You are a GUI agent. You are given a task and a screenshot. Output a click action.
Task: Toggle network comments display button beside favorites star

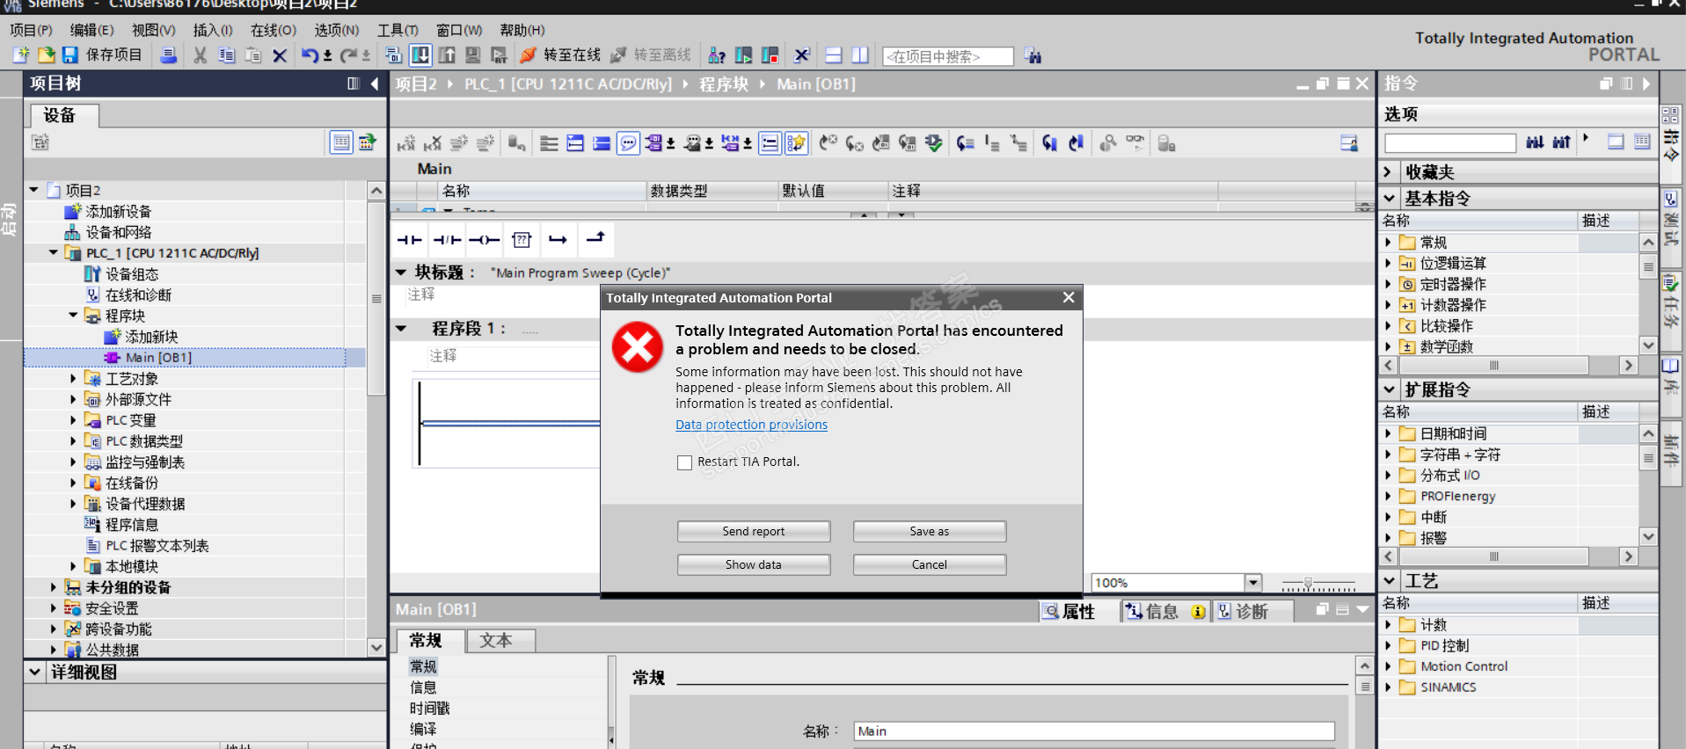coord(770,143)
